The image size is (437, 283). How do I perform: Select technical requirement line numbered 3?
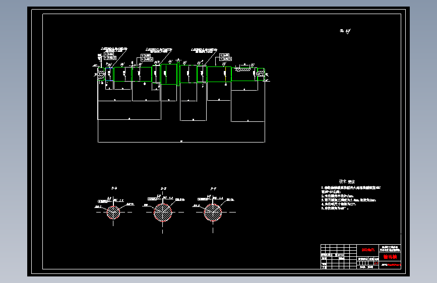tap(349, 200)
